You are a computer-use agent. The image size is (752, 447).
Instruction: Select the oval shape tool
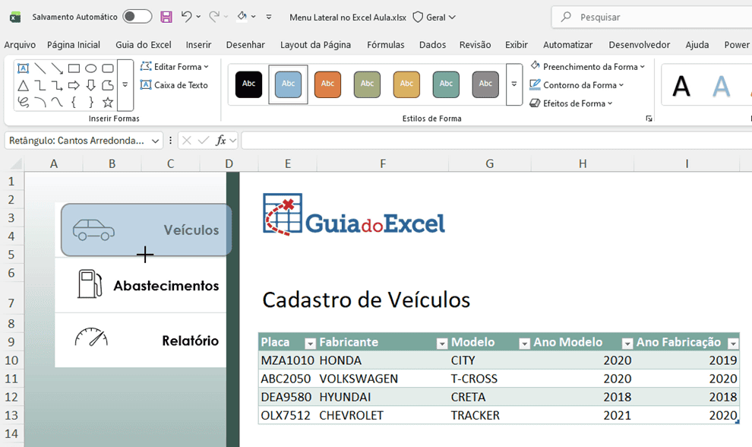click(91, 68)
